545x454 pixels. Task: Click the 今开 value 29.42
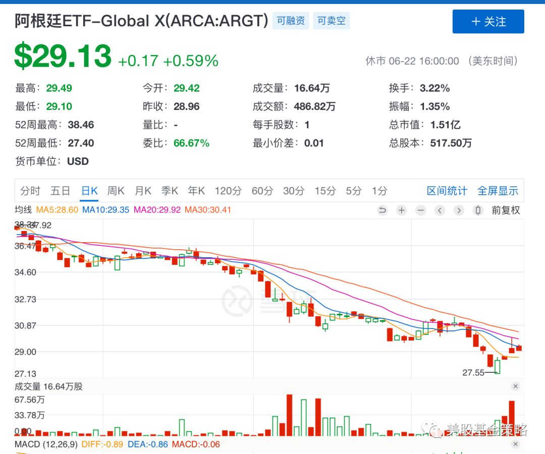click(187, 88)
